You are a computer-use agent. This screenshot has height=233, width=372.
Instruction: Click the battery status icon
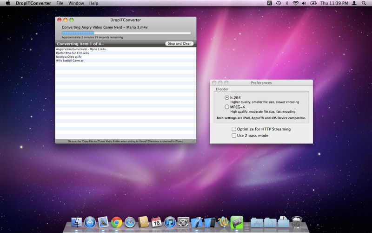click(313, 3)
